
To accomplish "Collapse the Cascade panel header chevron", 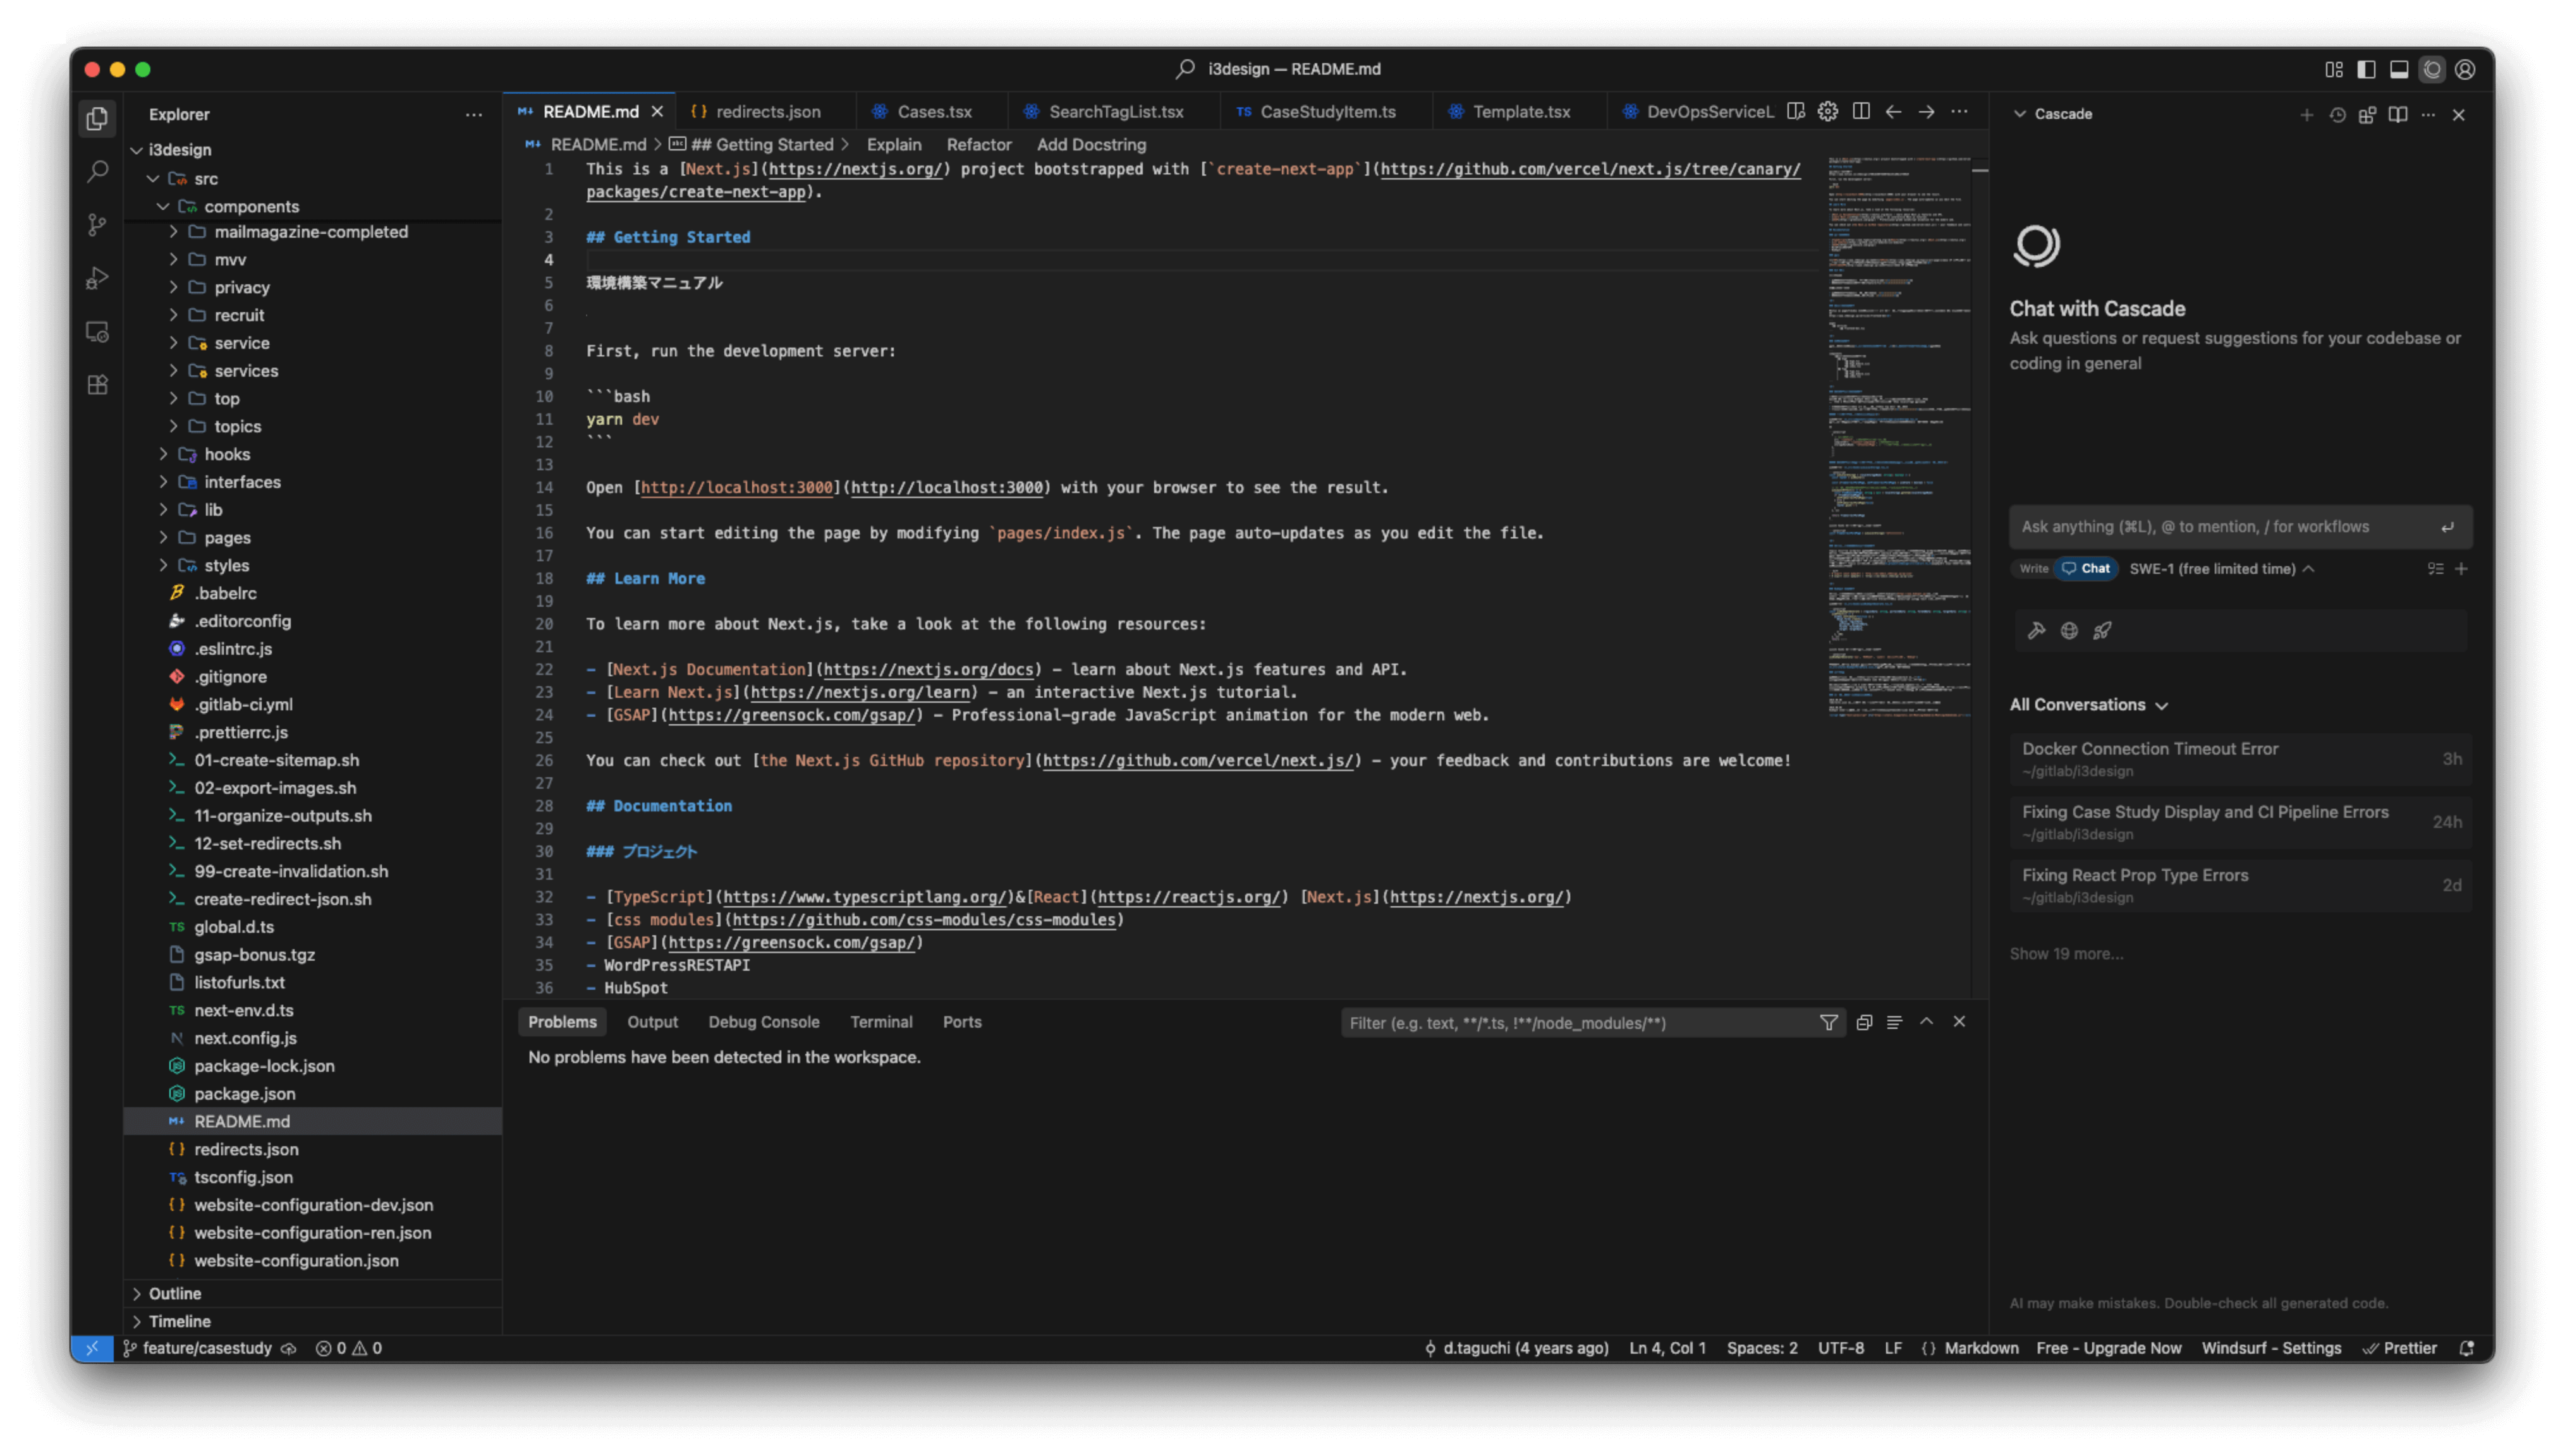I will pos(2019,114).
